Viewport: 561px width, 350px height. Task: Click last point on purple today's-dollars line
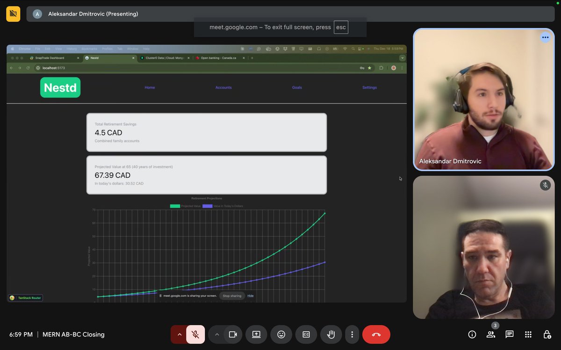tap(325, 262)
